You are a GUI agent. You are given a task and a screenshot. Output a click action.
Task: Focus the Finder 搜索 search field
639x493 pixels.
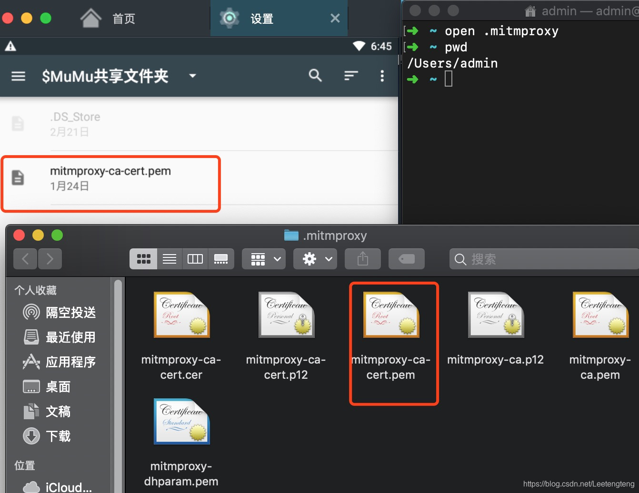coord(544,259)
